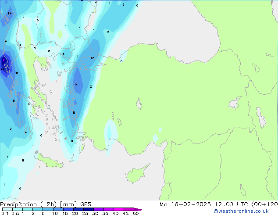
Task: Click the 35–40 mm legend color box
Action: [109, 209]
